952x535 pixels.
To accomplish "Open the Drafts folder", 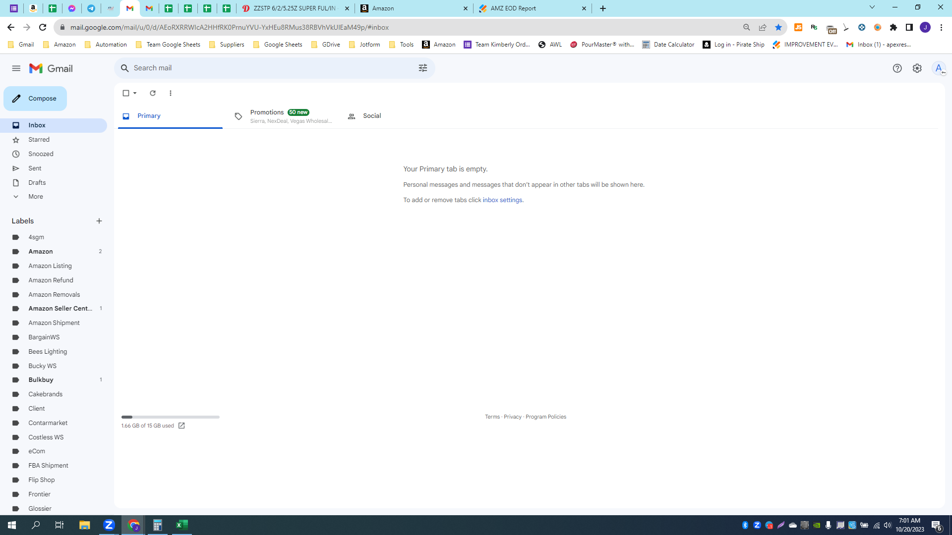I will (x=54, y=183).
